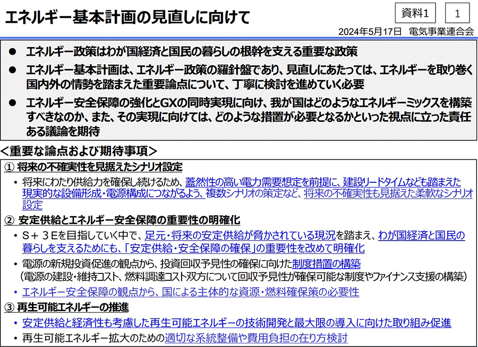Click the blue text 複数シナリオの策定など
The height and width of the screenshot is (347, 478).
coord(252,193)
